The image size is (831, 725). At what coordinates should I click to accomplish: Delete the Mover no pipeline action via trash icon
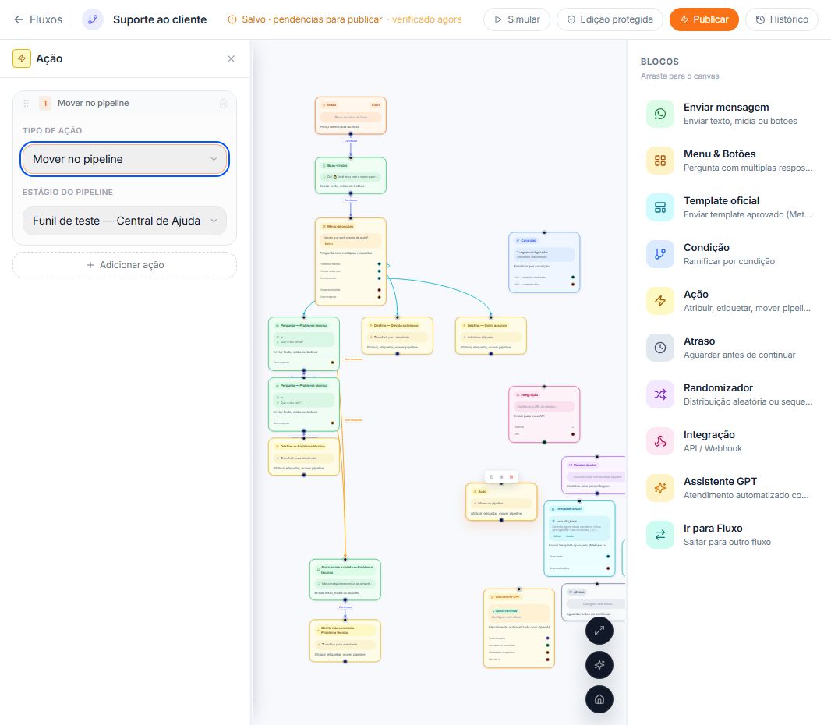tap(224, 104)
